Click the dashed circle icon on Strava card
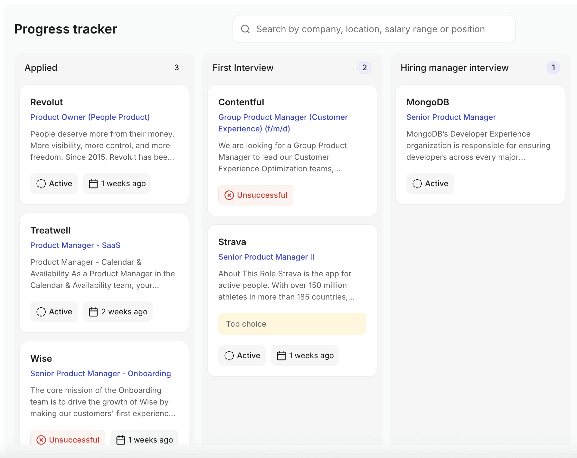 coord(229,356)
